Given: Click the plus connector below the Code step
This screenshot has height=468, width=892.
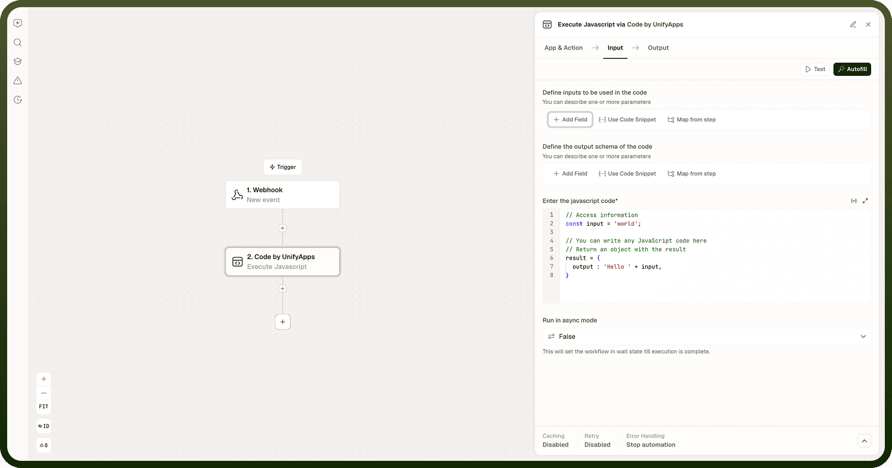Looking at the screenshot, I should (283, 288).
